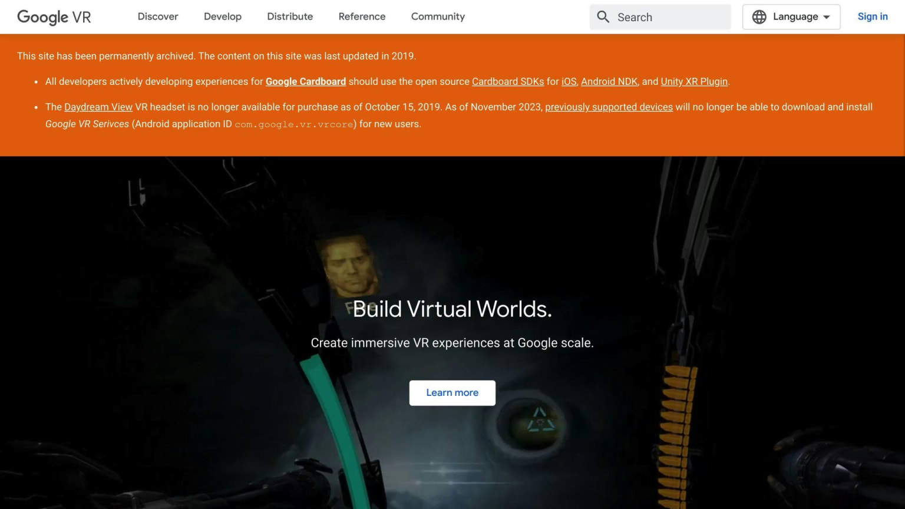
Task: Click the 'This site has been permanently archived' notice
Action: click(x=216, y=56)
